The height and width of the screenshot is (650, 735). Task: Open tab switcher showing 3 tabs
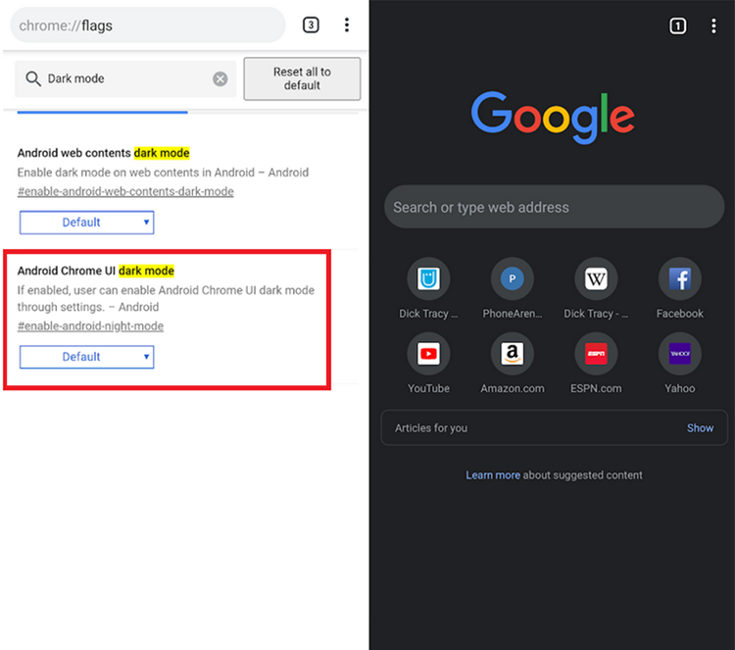click(x=311, y=25)
